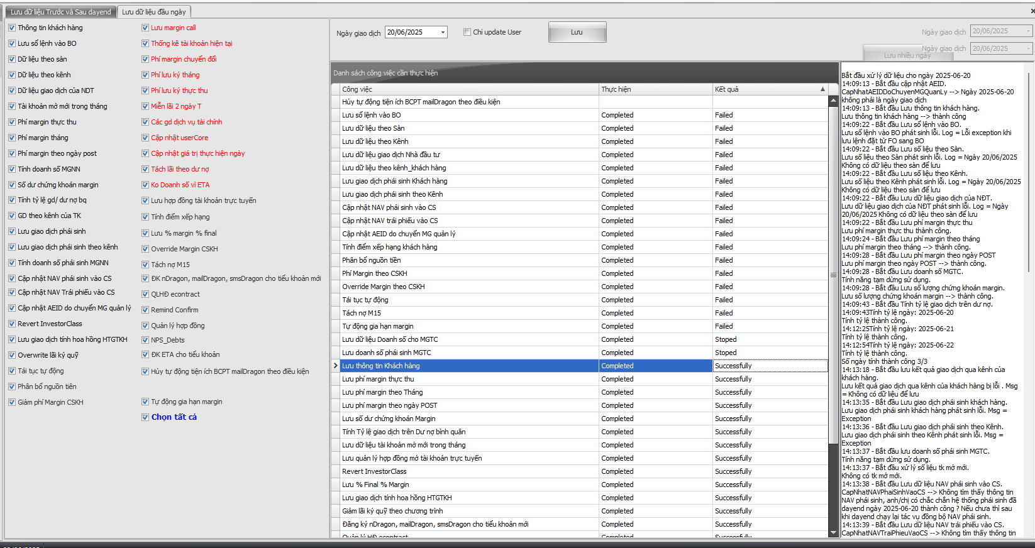This screenshot has width=1035, height=548.
Task: Toggle 'NPS_Debts' checkbox
Action: click(x=145, y=340)
